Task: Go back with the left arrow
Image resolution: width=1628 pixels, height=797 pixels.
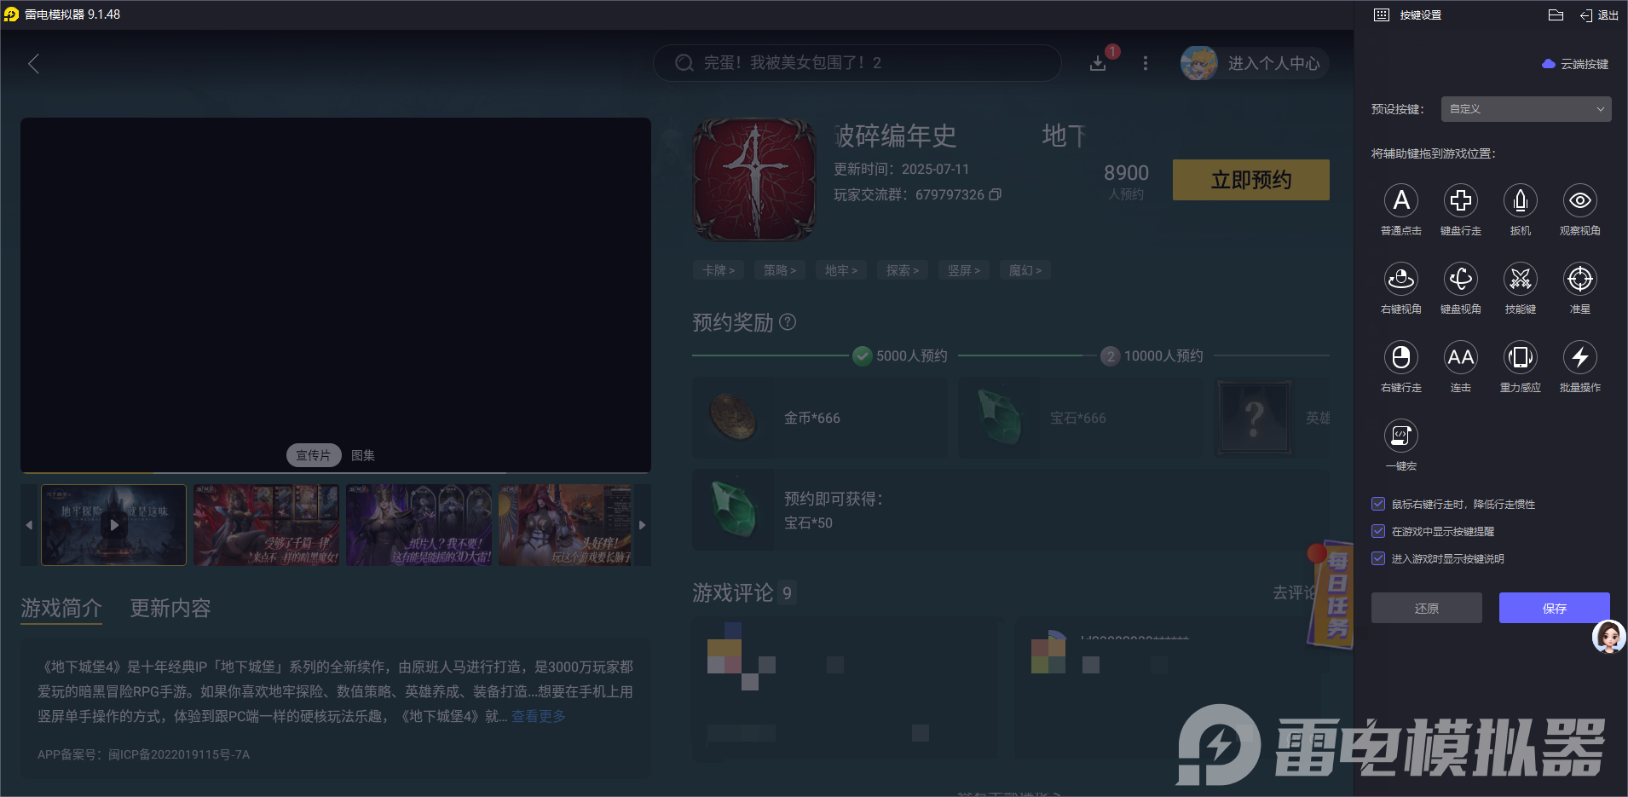Action: [x=34, y=64]
